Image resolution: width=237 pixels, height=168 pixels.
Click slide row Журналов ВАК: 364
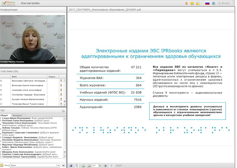point(111,78)
